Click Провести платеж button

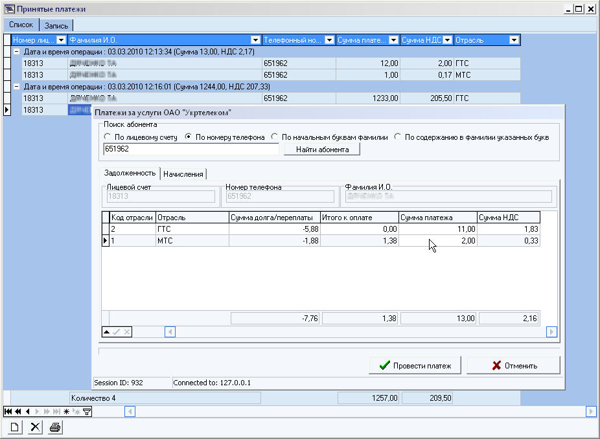click(x=415, y=366)
